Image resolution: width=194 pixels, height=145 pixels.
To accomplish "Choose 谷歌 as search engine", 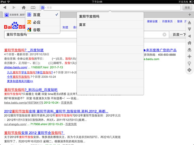I will [43, 30].
